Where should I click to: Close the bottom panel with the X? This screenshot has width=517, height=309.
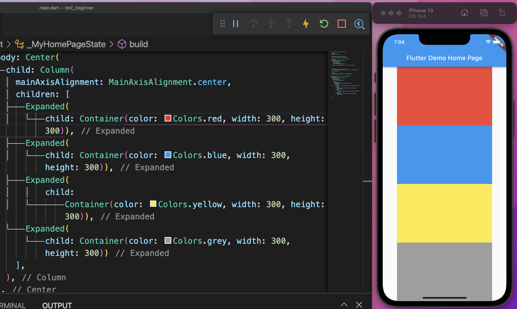pyautogui.click(x=359, y=305)
